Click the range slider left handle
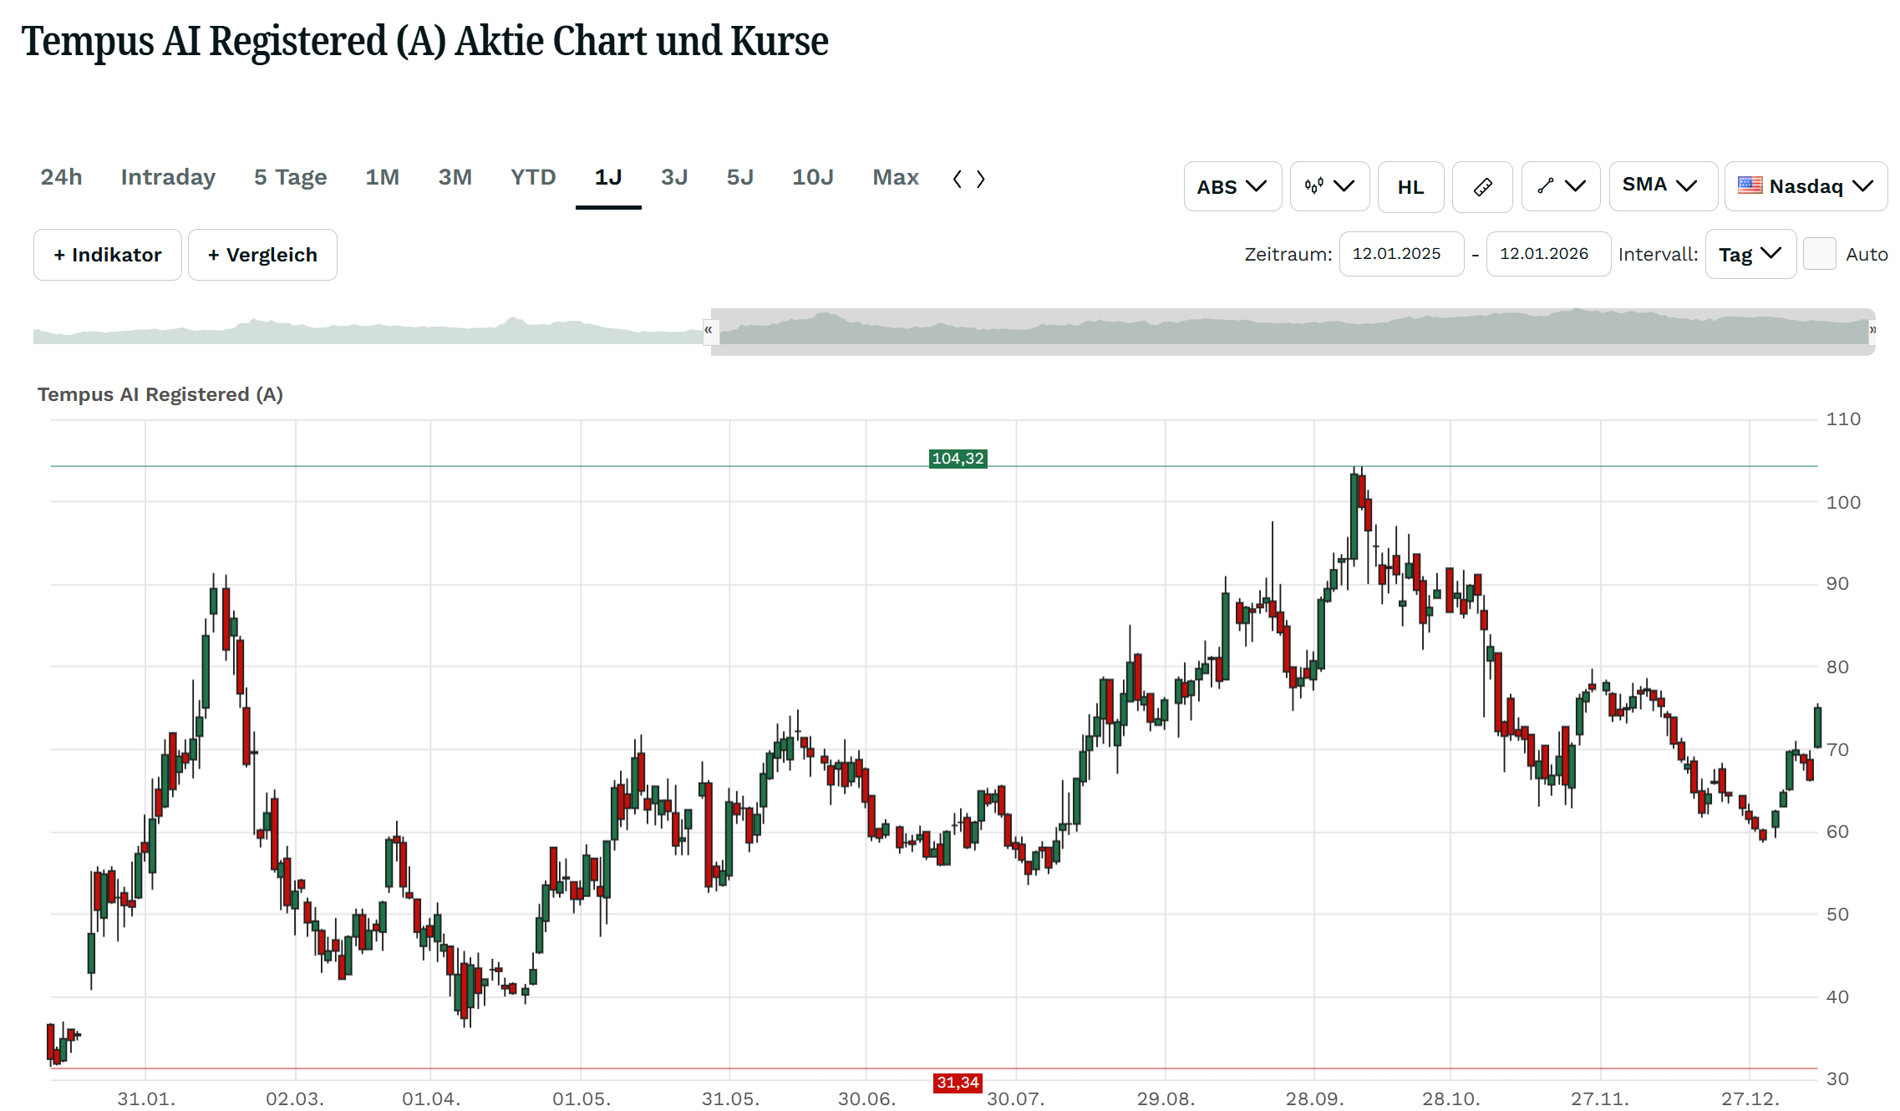The height and width of the screenshot is (1111, 1900). point(709,330)
